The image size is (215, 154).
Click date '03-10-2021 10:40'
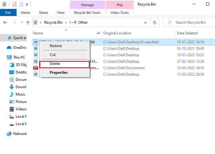pos(190,49)
